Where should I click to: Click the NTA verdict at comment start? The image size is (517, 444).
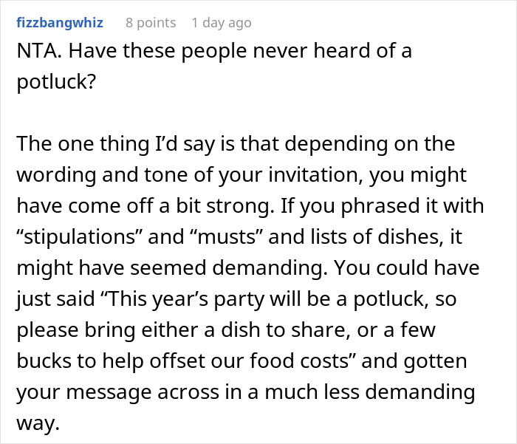click(x=37, y=51)
